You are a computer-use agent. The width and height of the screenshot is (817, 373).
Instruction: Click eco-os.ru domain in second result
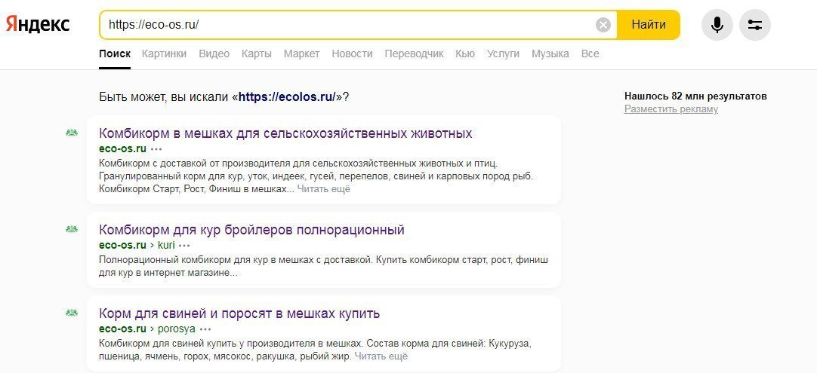coord(122,245)
